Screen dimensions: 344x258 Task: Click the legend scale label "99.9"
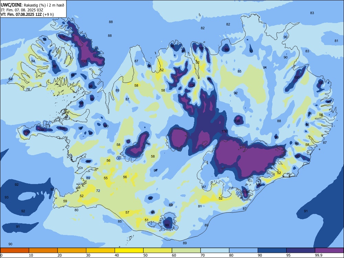pos(319,255)
